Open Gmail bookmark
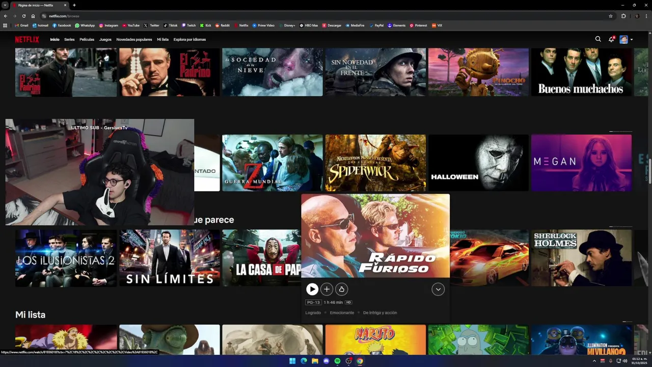 tap(21, 25)
